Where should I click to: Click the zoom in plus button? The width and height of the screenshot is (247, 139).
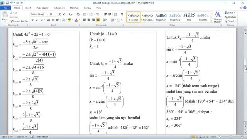coord(242,137)
